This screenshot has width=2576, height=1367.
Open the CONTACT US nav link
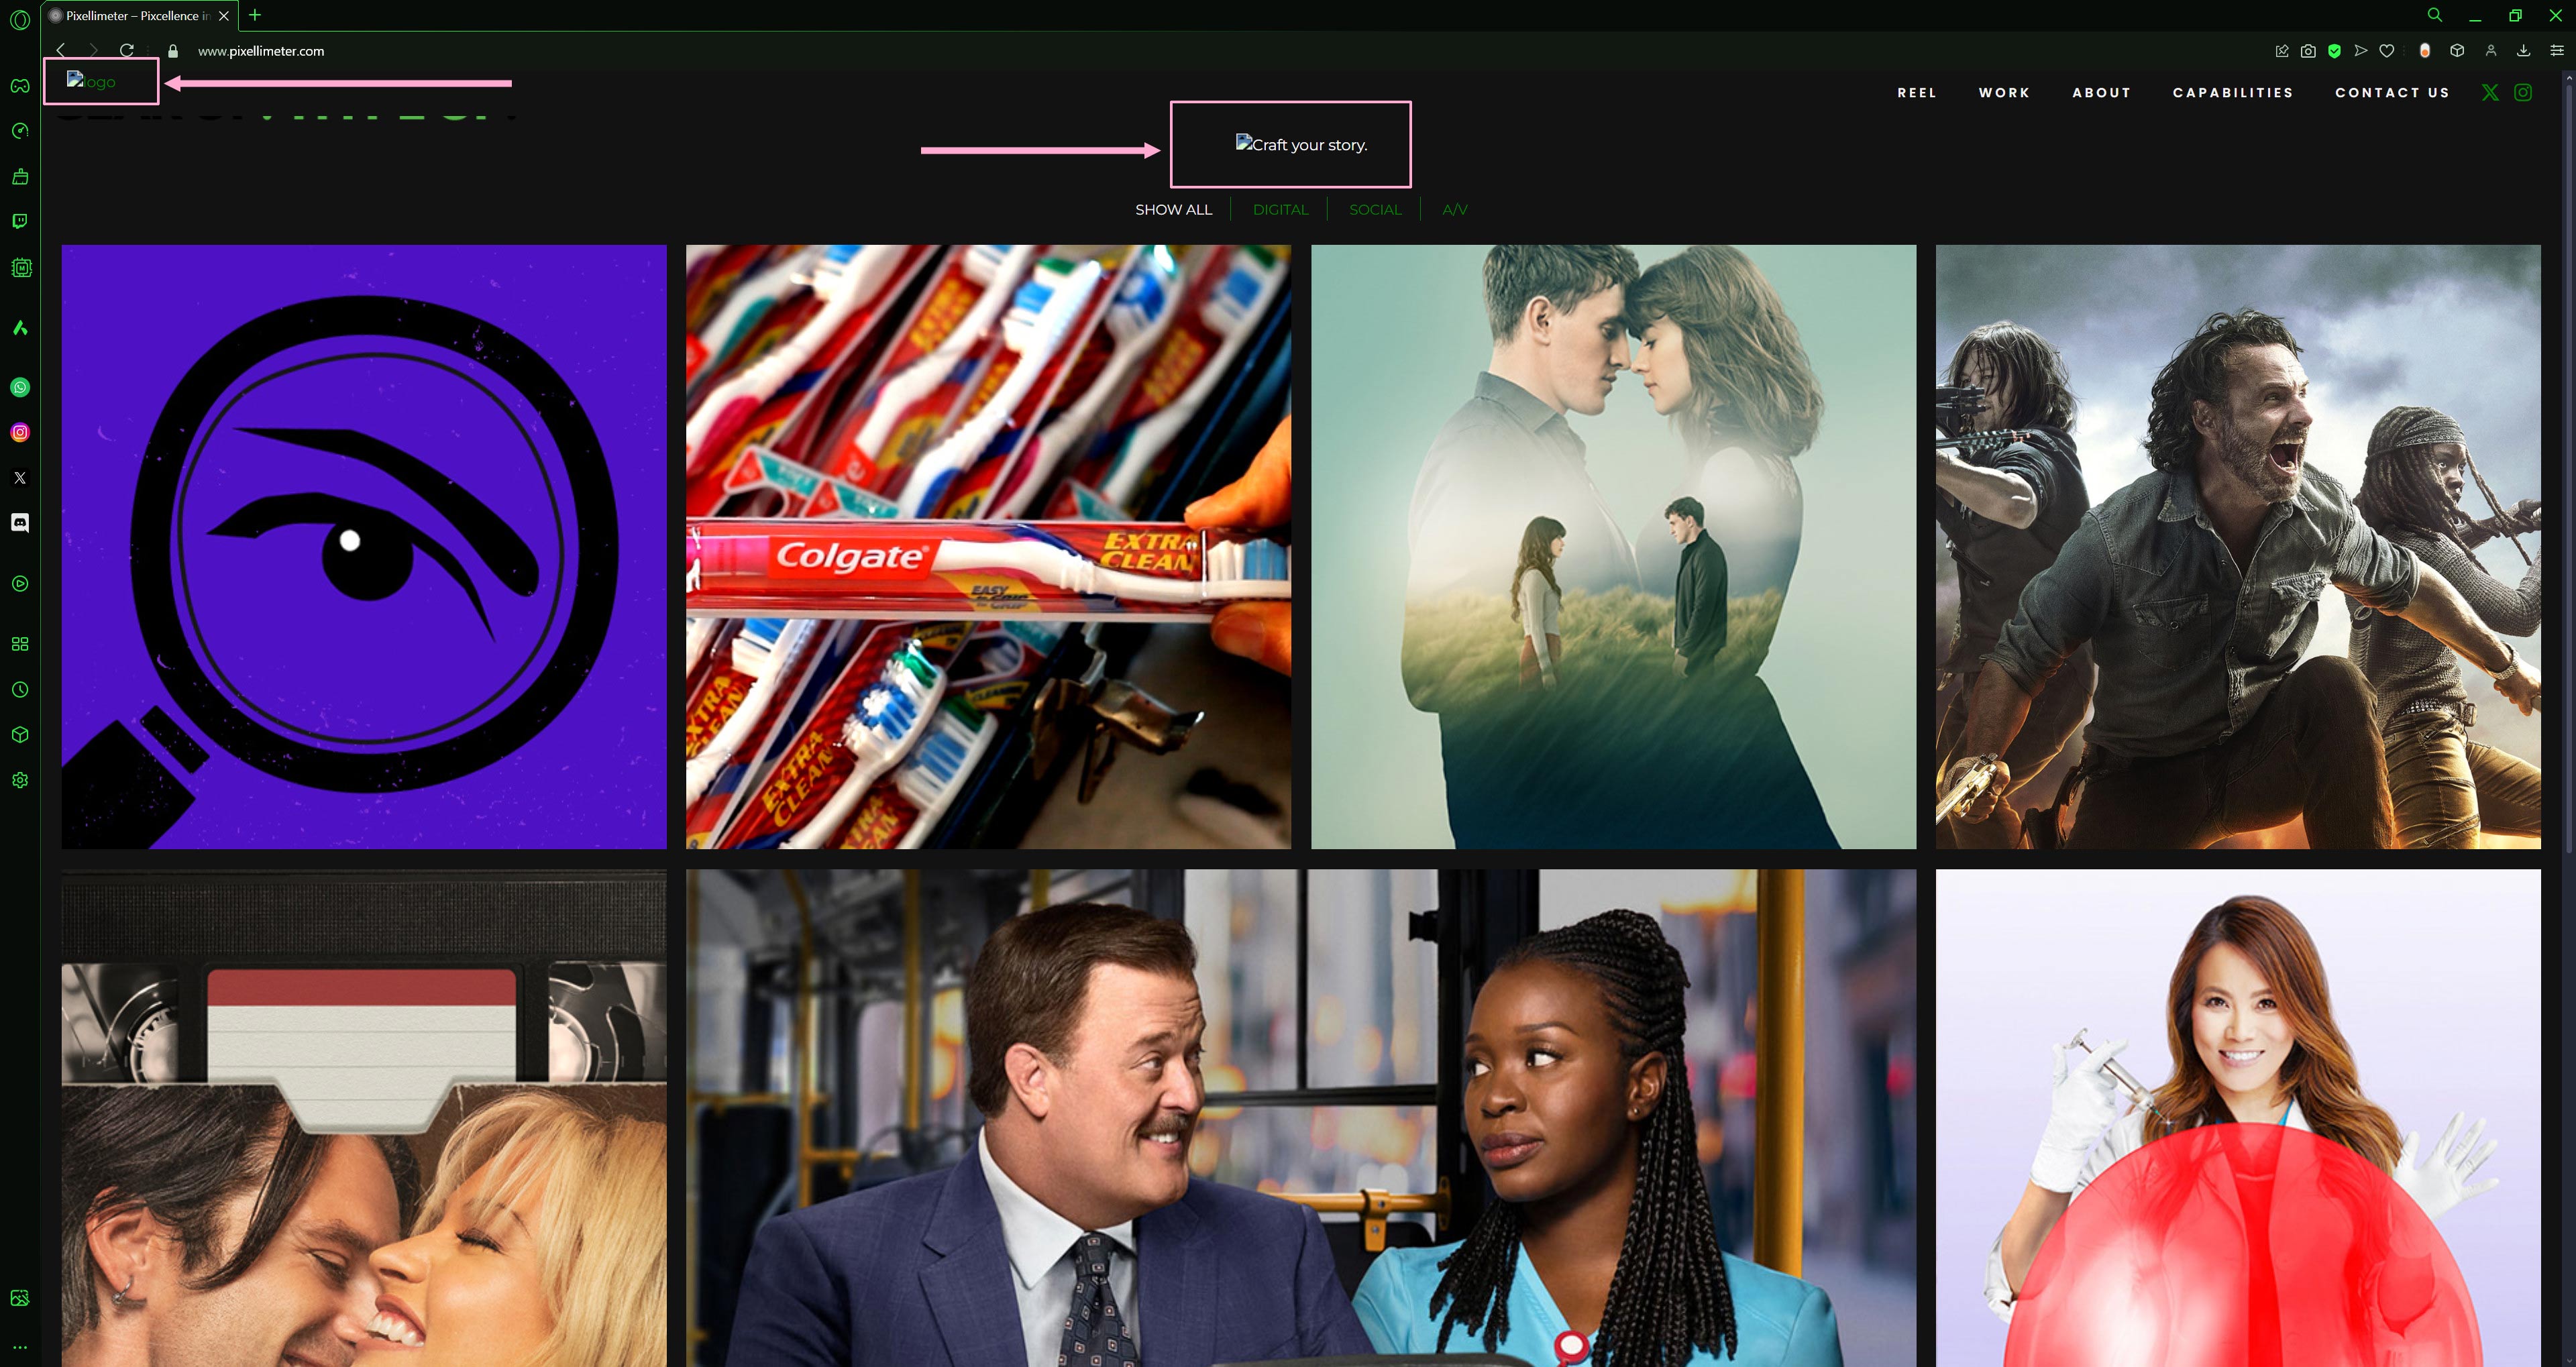coord(2392,93)
